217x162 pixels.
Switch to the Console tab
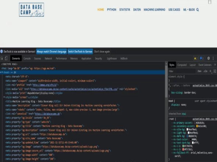pos(27,59)
